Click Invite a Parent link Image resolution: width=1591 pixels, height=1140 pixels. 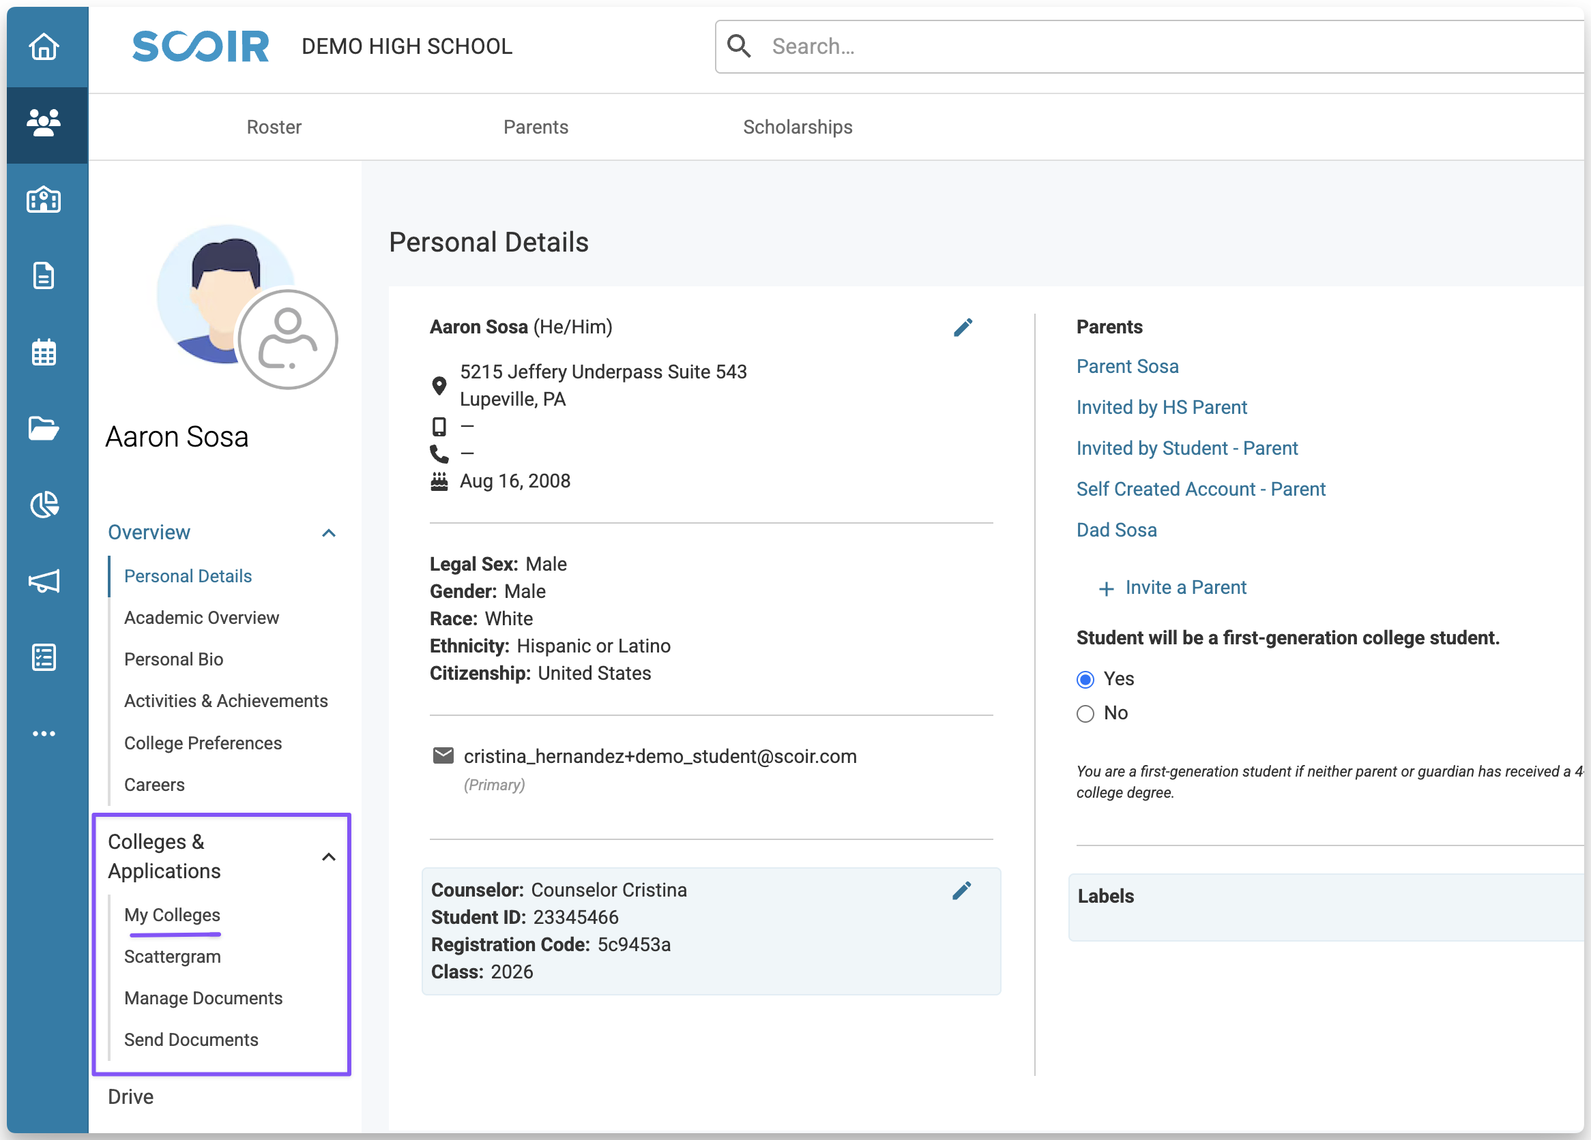tap(1184, 588)
